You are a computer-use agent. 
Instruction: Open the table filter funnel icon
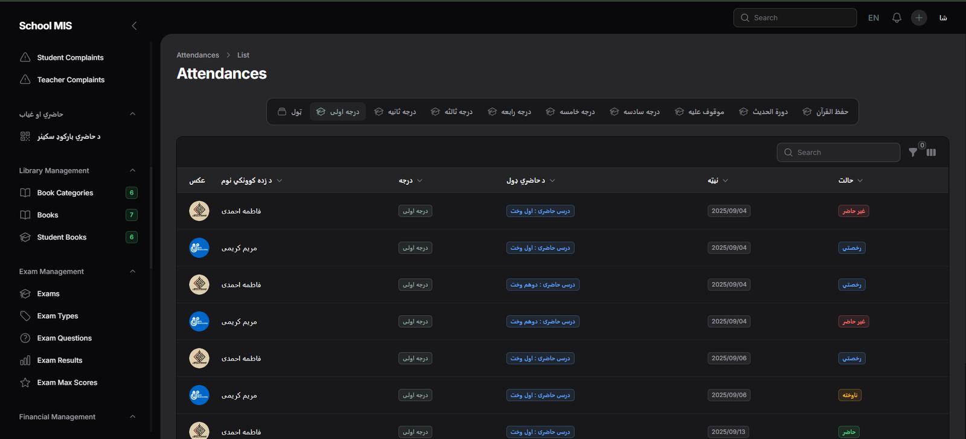click(913, 153)
